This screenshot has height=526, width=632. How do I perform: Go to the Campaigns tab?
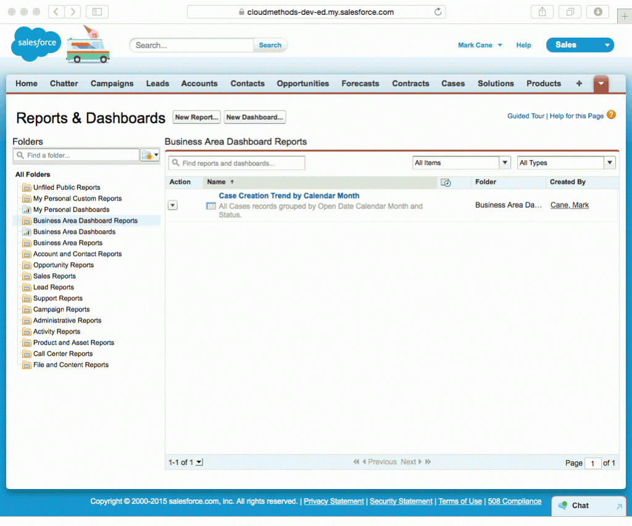[112, 83]
